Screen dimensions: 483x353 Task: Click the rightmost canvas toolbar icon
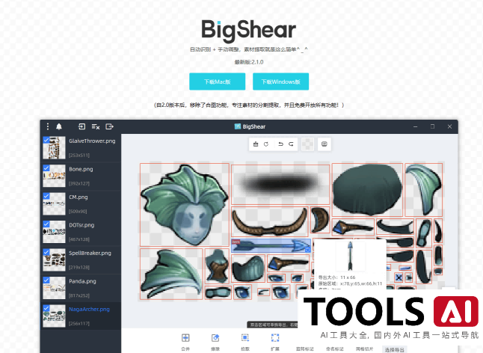tap(324, 144)
